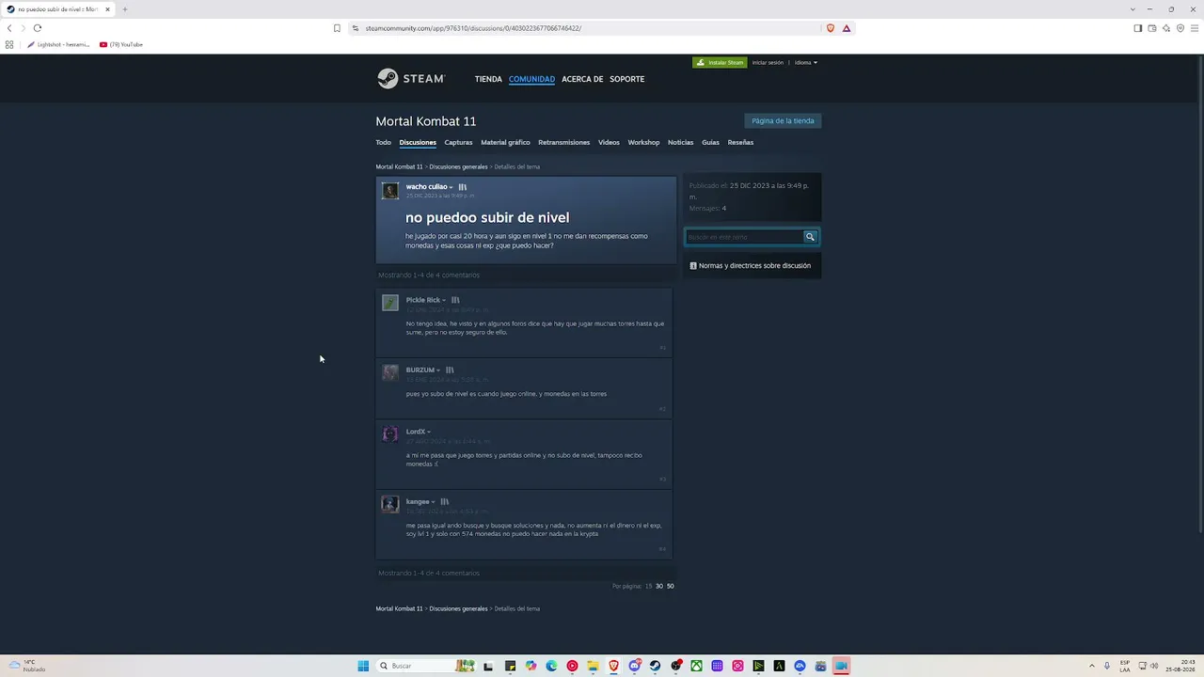Open Normas y directrices sobre discusión link
The height and width of the screenshot is (677, 1204).
click(754, 266)
